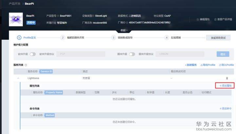Screen dimensions: 236x134
Task: Click the BearPi breadcrumb text
Action: click(29, 4)
